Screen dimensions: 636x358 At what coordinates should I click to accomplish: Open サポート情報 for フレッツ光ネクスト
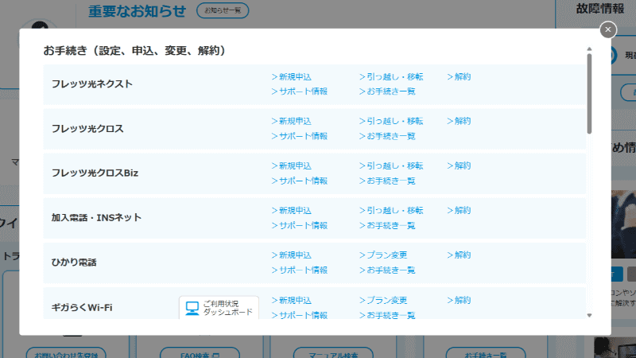point(300,91)
